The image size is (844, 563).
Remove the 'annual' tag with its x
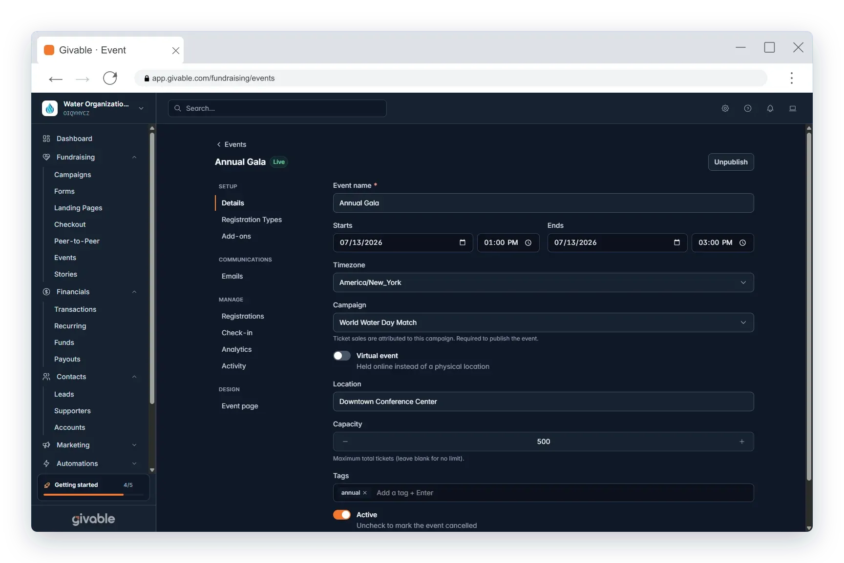tap(365, 493)
